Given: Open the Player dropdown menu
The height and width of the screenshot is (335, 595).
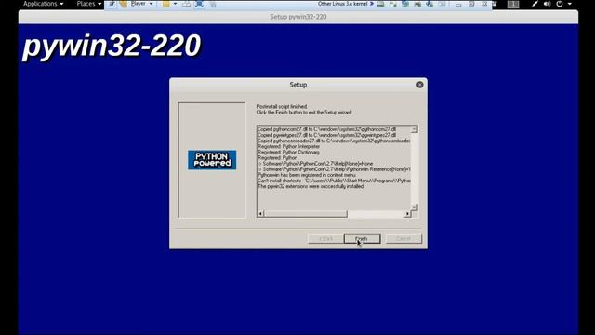Looking at the screenshot, I should pos(142,4).
